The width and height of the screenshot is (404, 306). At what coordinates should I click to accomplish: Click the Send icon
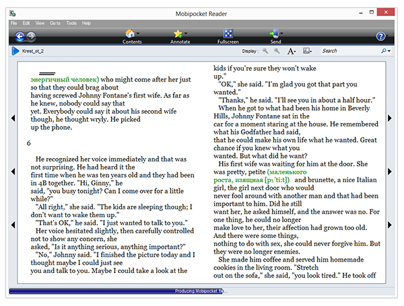click(x=275, y=33)
